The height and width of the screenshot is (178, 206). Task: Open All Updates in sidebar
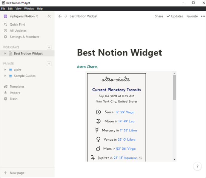pyautogui.click(x=18, y=31)
